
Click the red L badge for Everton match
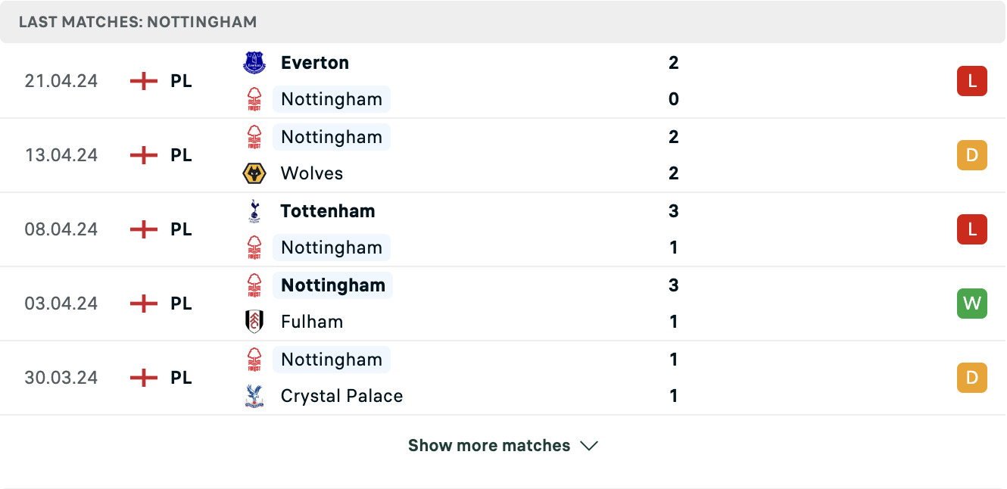[972, 81]
